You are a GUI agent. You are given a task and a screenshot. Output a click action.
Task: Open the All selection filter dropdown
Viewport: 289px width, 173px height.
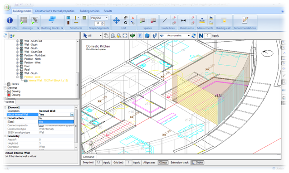point(100,35)
